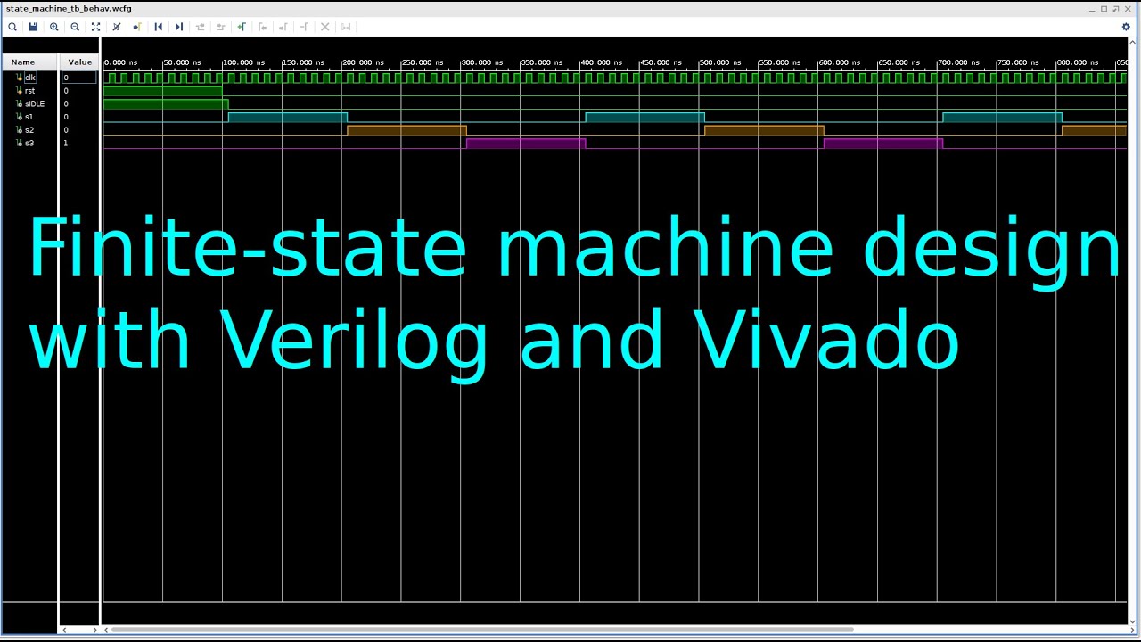
Task: Click the Name column header
Action: [x=23, y=62]
